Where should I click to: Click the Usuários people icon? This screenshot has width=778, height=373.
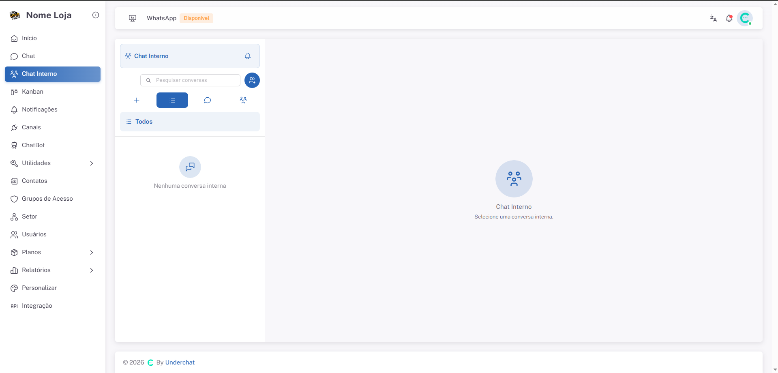(x=14, y=235)
